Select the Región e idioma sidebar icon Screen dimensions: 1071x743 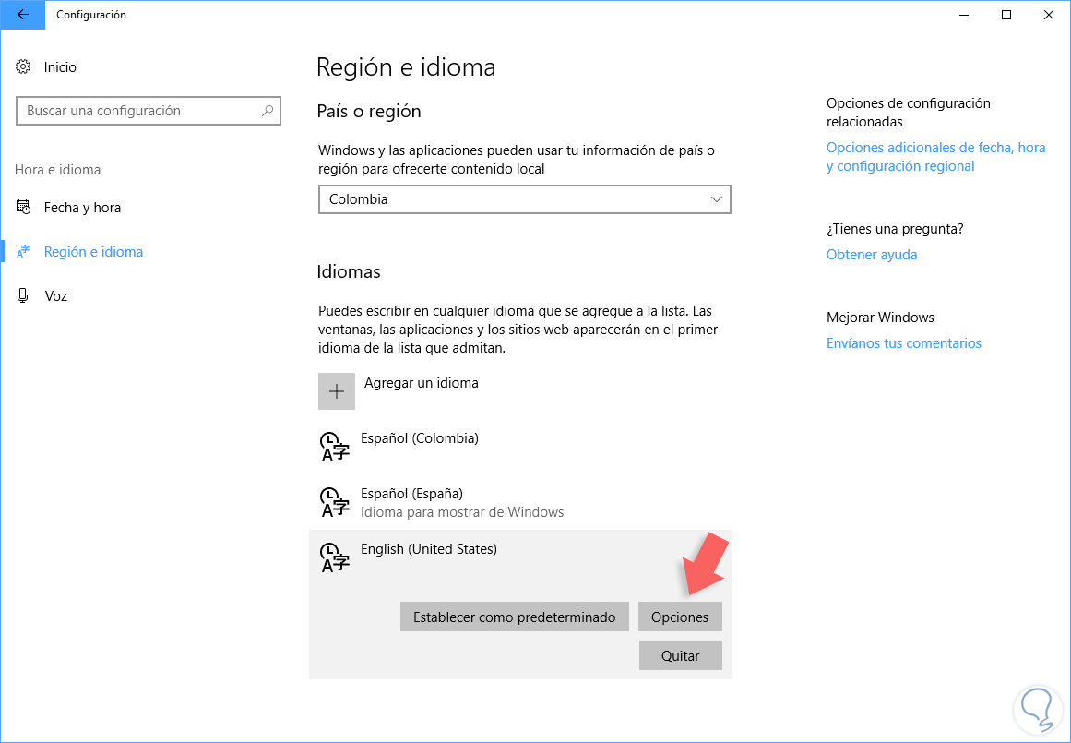(x=23, y=252)
